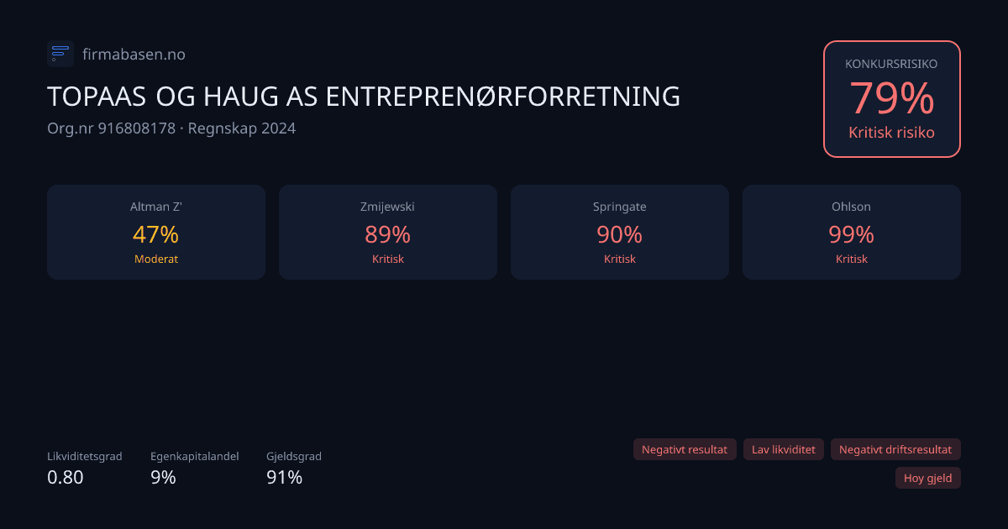Select the Zmijewski score card
The width and height of the screenshot is (1008, 529).
click(x=388, y=232)
